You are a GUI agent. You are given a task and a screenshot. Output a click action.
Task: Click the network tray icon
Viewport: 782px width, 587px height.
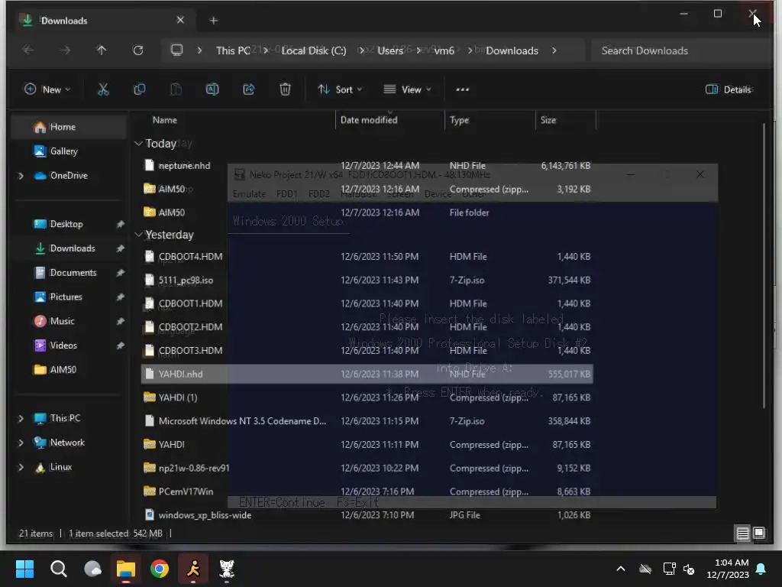[669, 569]
